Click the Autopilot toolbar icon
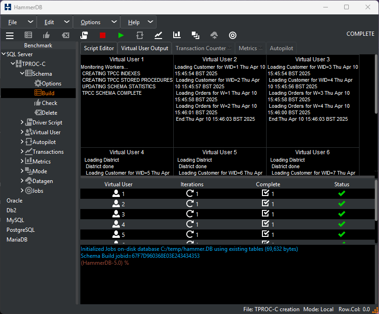Screen dimensions: 379x314 [140, 35]
